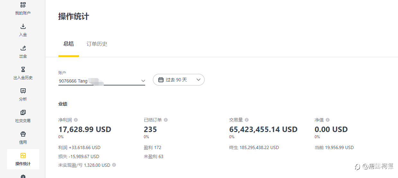Go to 入金 deposit icon
The width and height of the screenshot is (398, 178).
pos(23,26)
